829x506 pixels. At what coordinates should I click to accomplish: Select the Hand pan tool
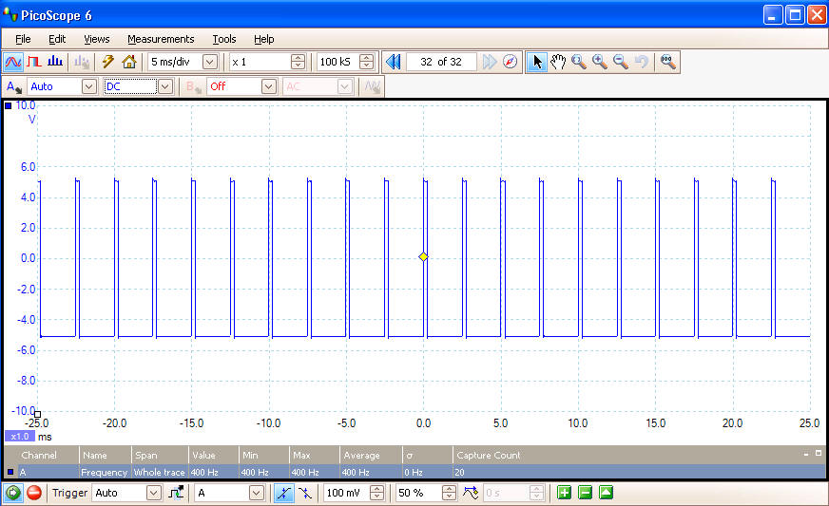[558, 62]
